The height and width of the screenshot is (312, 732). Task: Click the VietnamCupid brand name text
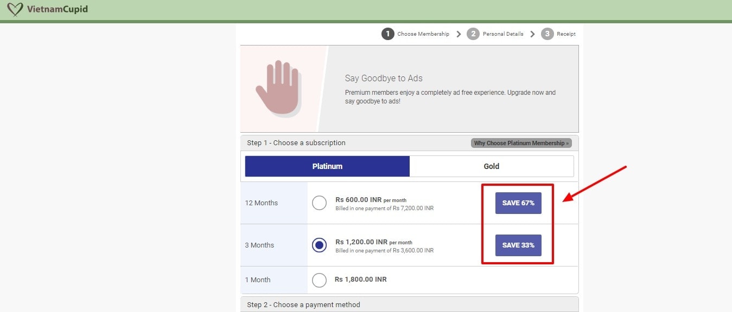click(x=59, y=9)
